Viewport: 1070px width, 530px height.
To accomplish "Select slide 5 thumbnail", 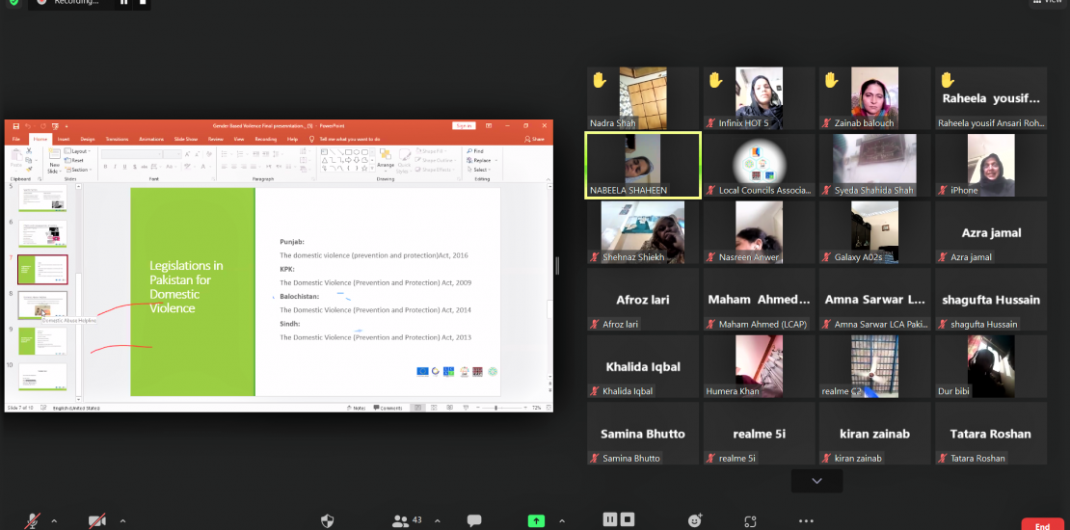I will coord(42,198).
